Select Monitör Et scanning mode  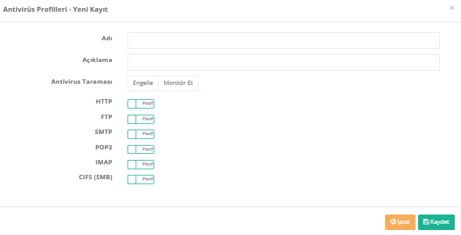[x=178, y=83]
